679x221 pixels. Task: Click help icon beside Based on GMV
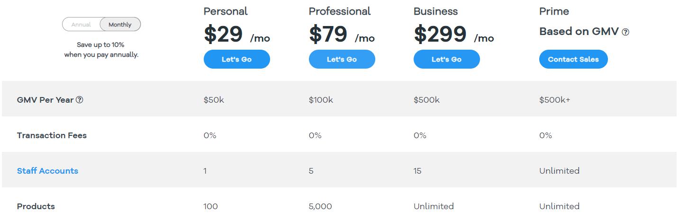[625, 32]
